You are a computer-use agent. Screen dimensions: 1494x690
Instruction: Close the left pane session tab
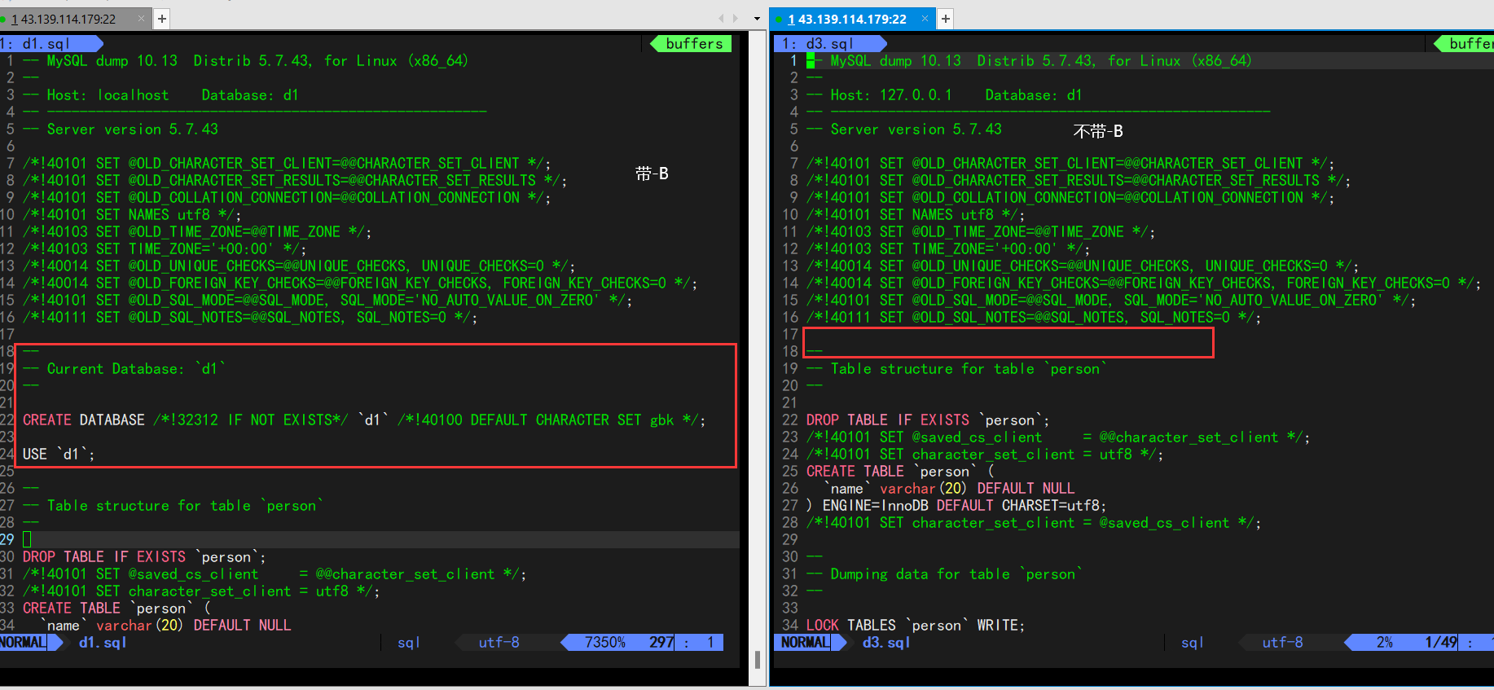click(142, 19)
